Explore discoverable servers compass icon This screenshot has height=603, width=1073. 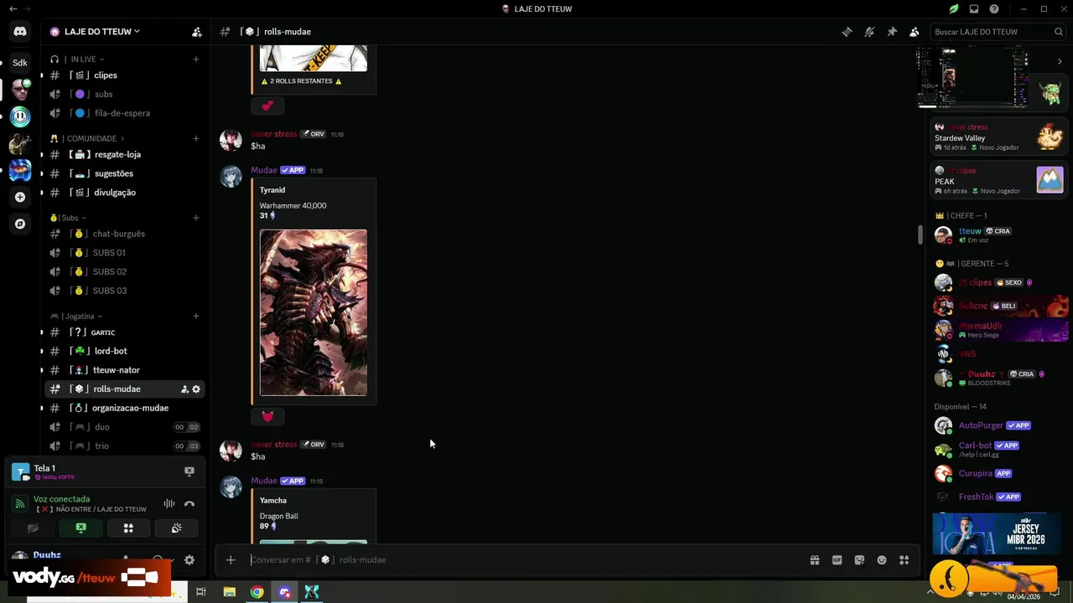point(20,224)
